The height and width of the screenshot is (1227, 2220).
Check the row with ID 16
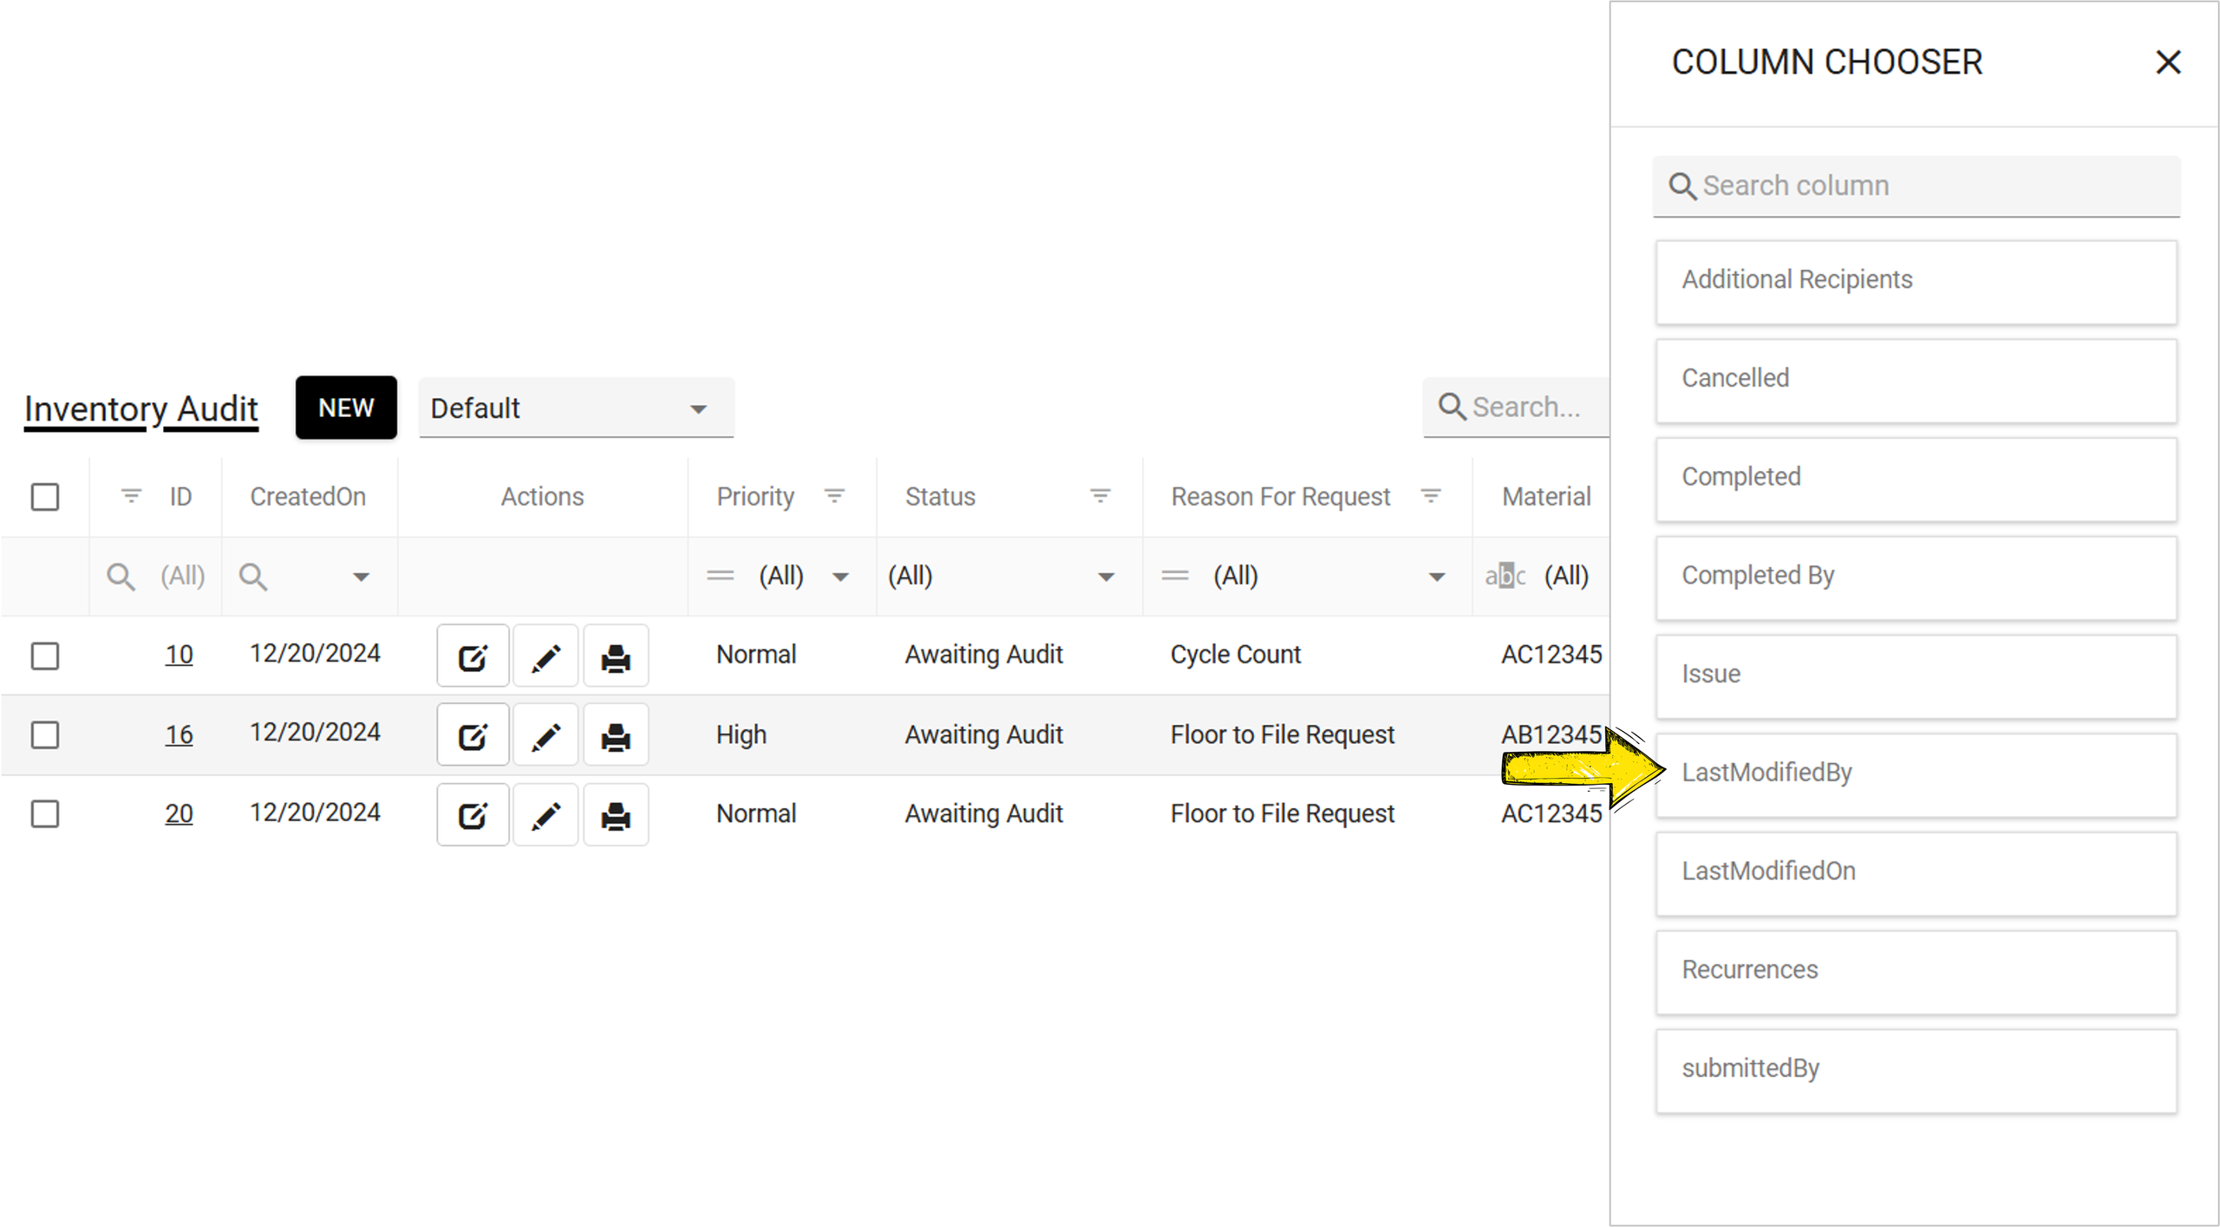(45, 735)
